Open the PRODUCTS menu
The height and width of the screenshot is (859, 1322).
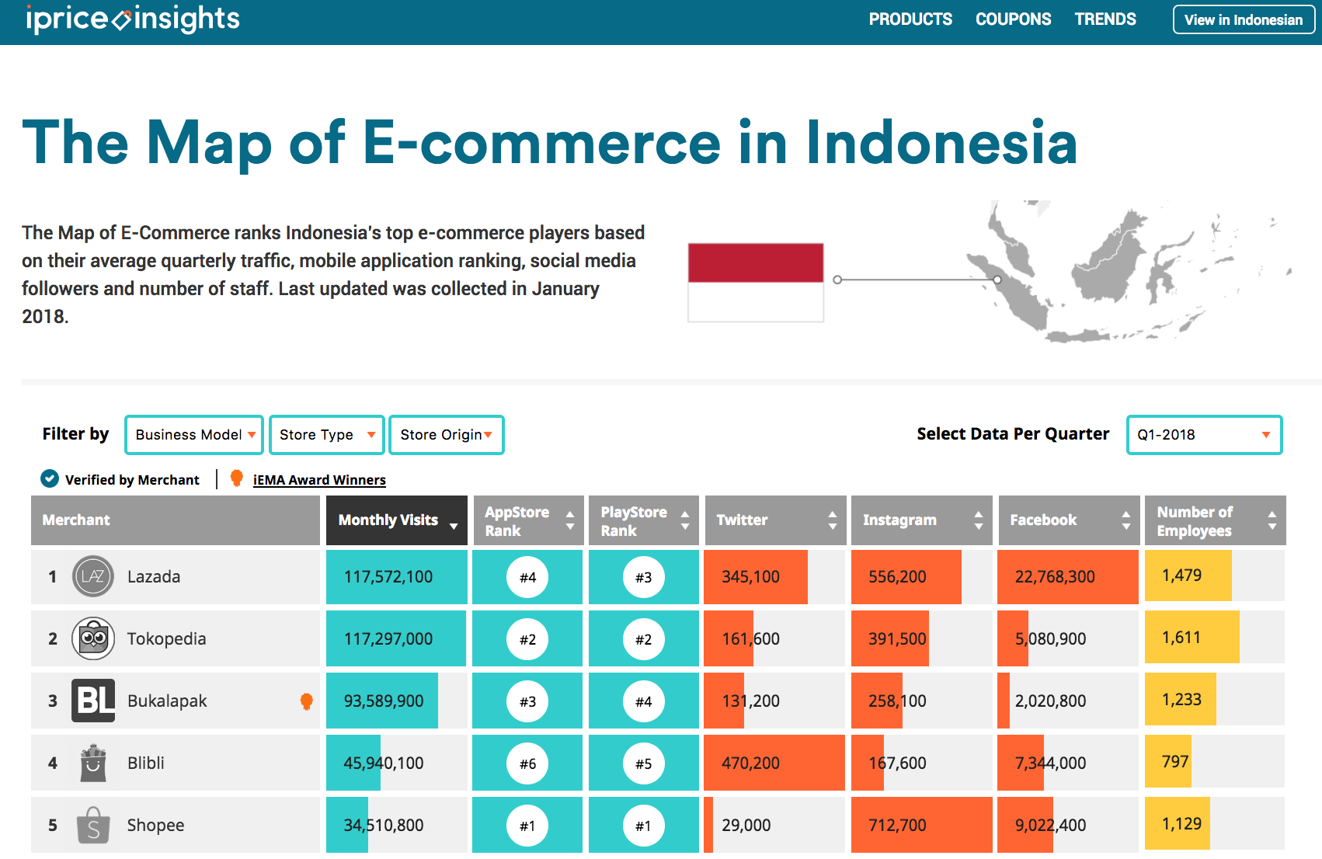pos(910,19)
